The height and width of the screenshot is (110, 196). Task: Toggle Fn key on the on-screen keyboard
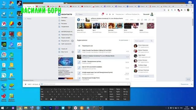pos(42,99)
